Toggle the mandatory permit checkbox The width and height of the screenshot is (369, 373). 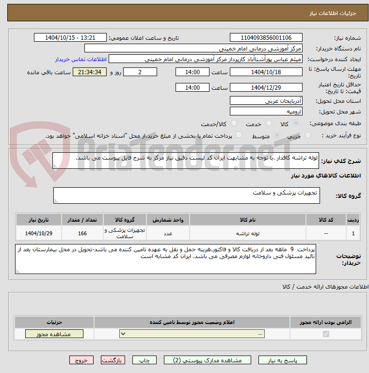[326, 334]
